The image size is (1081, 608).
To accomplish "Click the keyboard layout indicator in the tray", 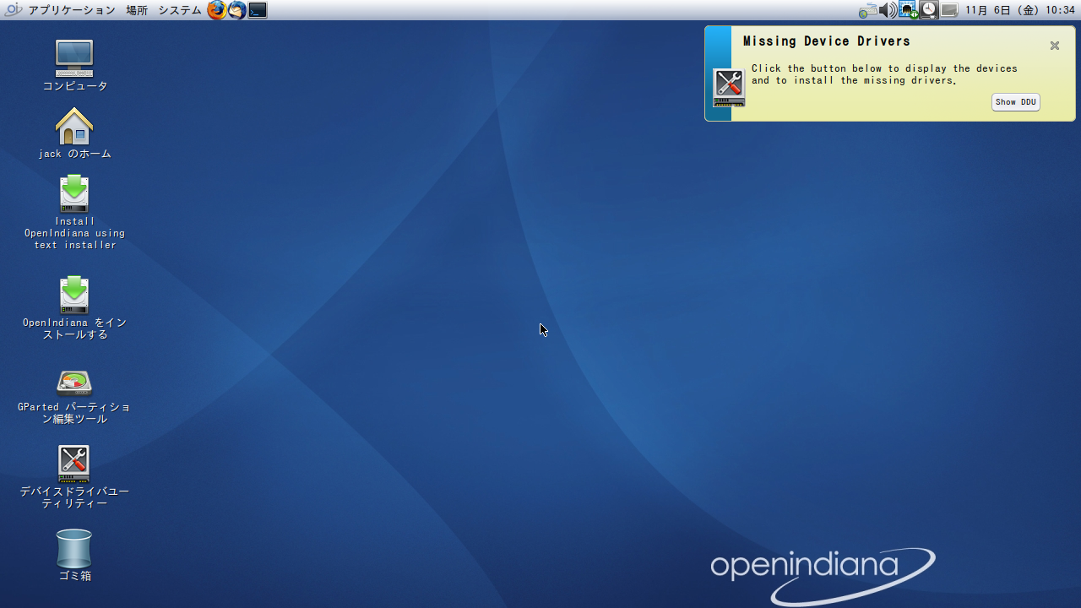I will [868, 10].
